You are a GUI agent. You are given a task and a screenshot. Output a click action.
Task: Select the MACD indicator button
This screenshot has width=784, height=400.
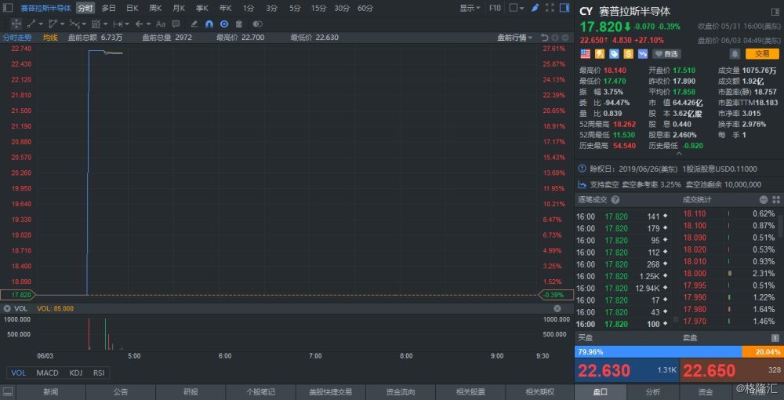tap(48, 373)
